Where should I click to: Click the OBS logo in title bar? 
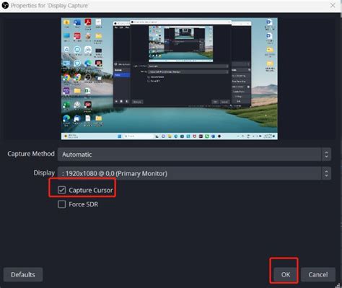(5, 5)
